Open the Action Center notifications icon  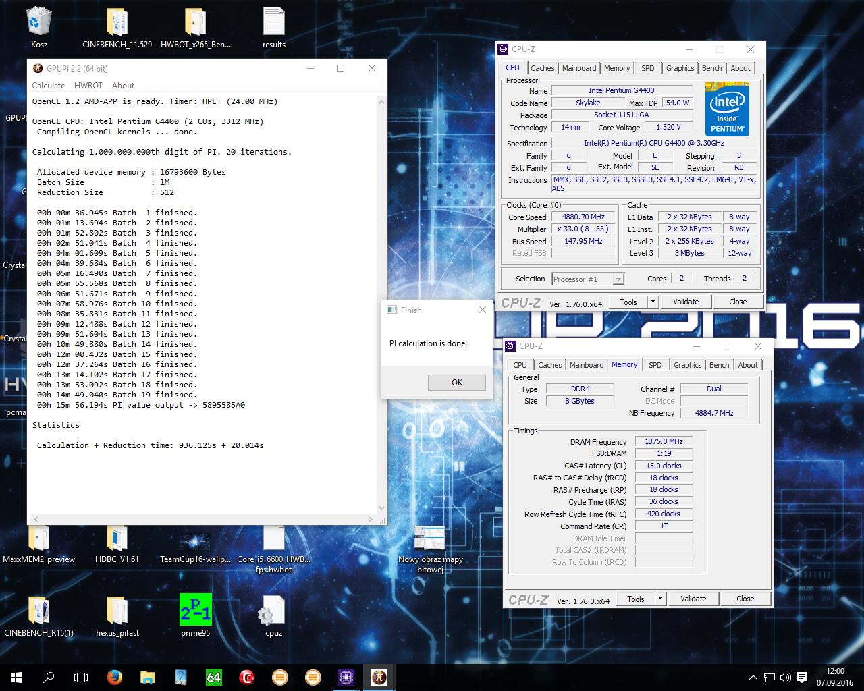pyautogui.click(x=802, y=678)
